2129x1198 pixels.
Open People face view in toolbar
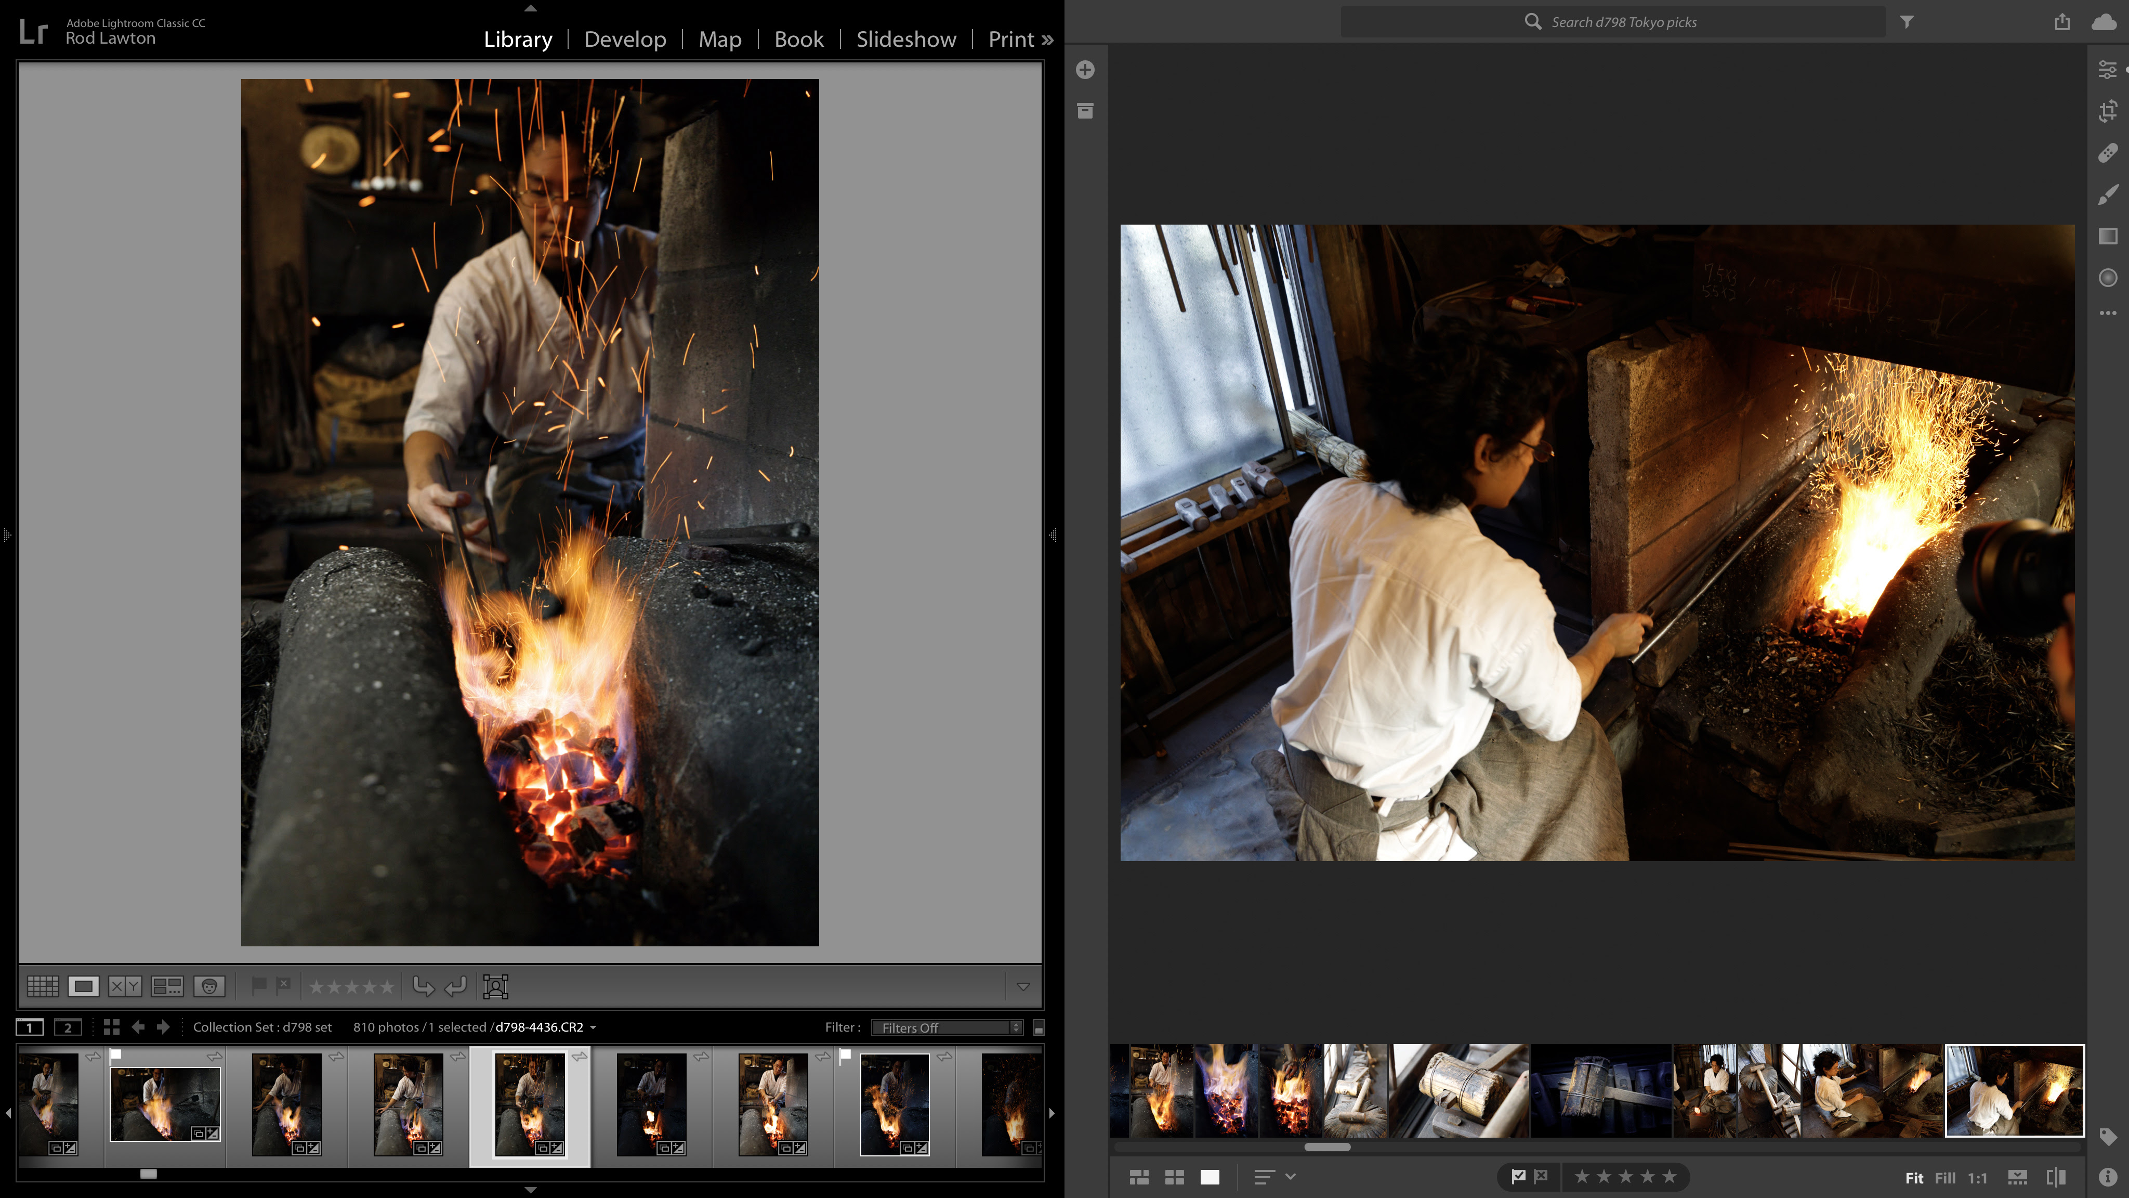click(209, 985)
